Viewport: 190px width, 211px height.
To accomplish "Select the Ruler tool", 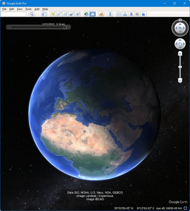I will [110, 14].
